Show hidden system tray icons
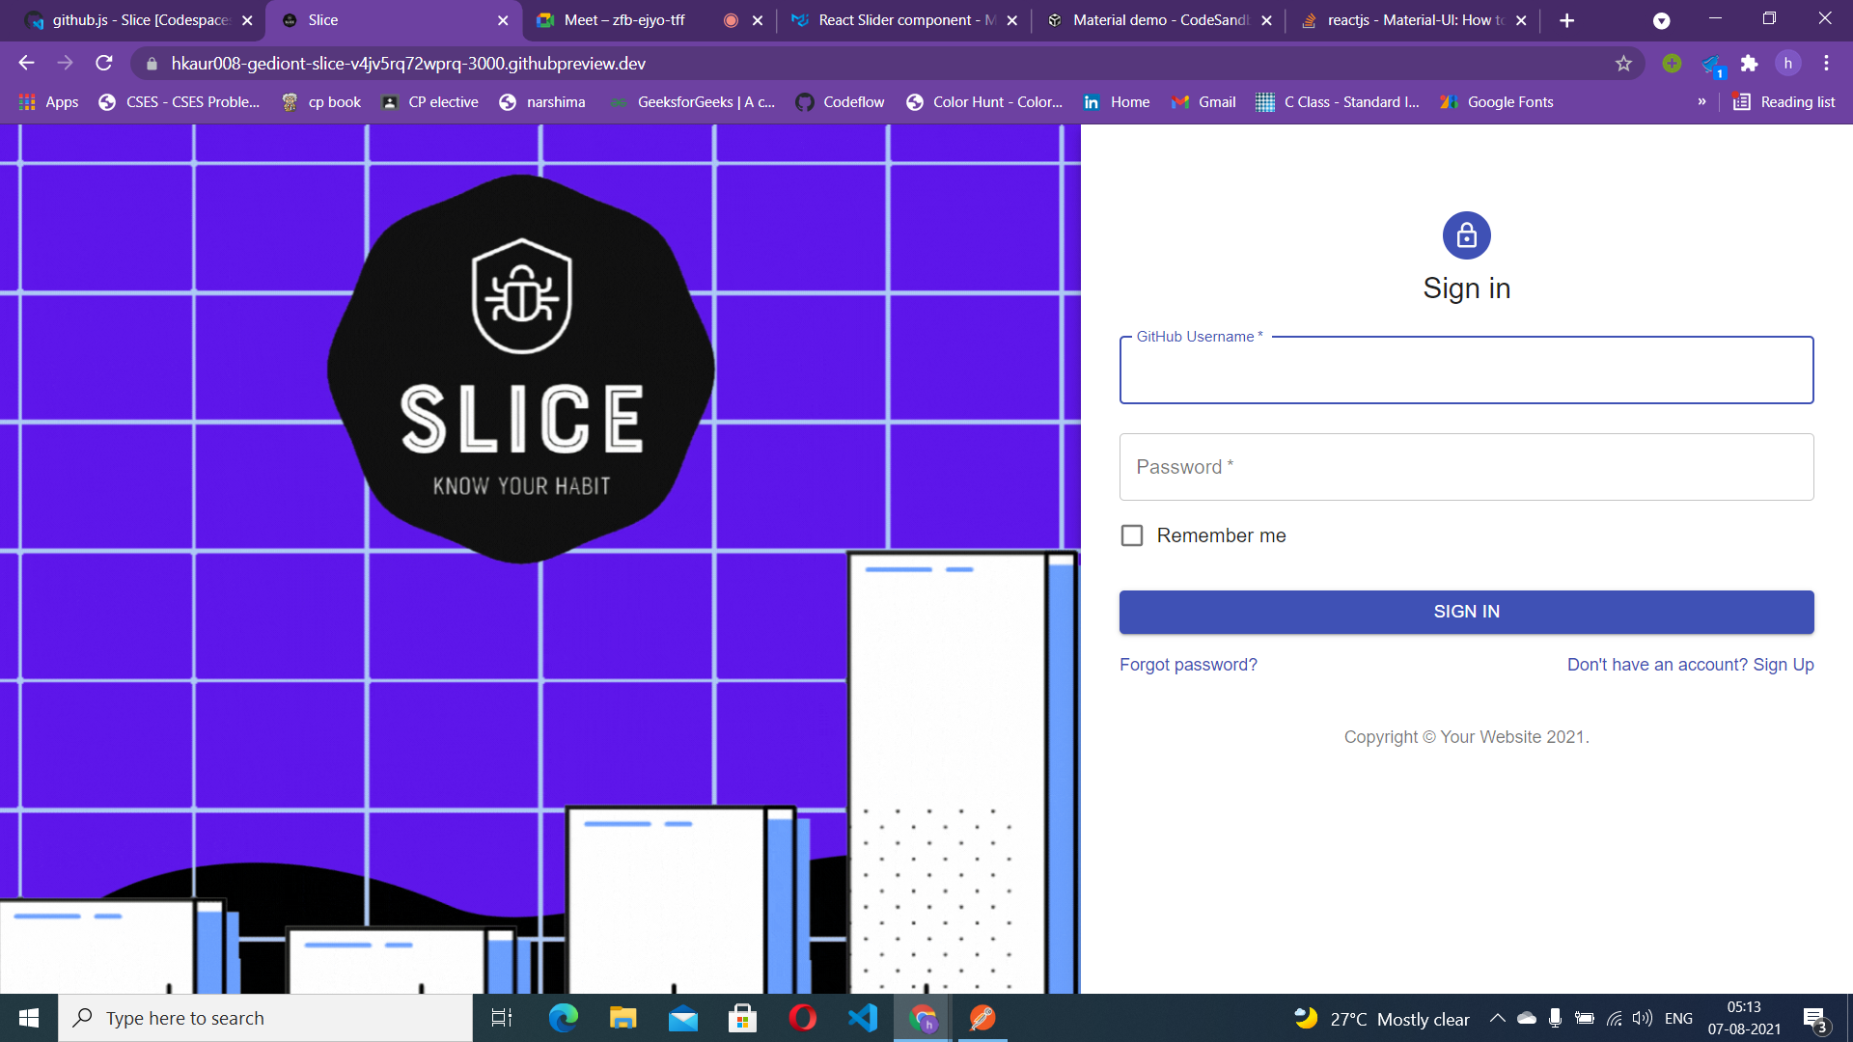 (x=1497, y=1018)
